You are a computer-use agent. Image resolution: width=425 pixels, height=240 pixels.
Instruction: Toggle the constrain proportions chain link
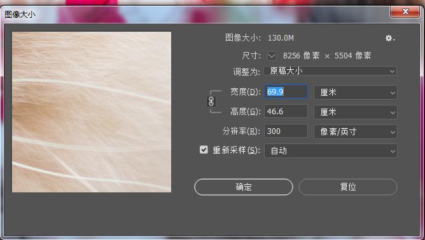211,102
